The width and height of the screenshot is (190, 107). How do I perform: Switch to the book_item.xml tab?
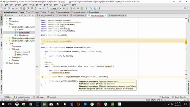coord(78,15)
